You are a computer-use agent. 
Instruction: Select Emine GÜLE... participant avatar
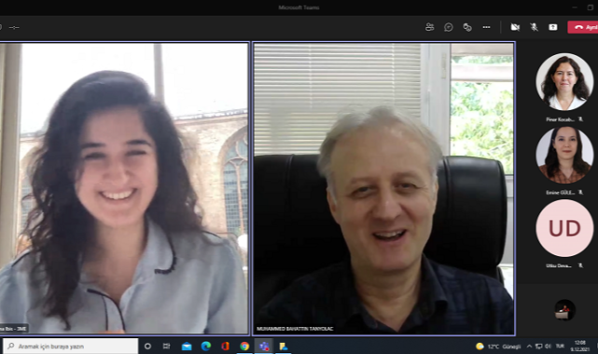564,155
